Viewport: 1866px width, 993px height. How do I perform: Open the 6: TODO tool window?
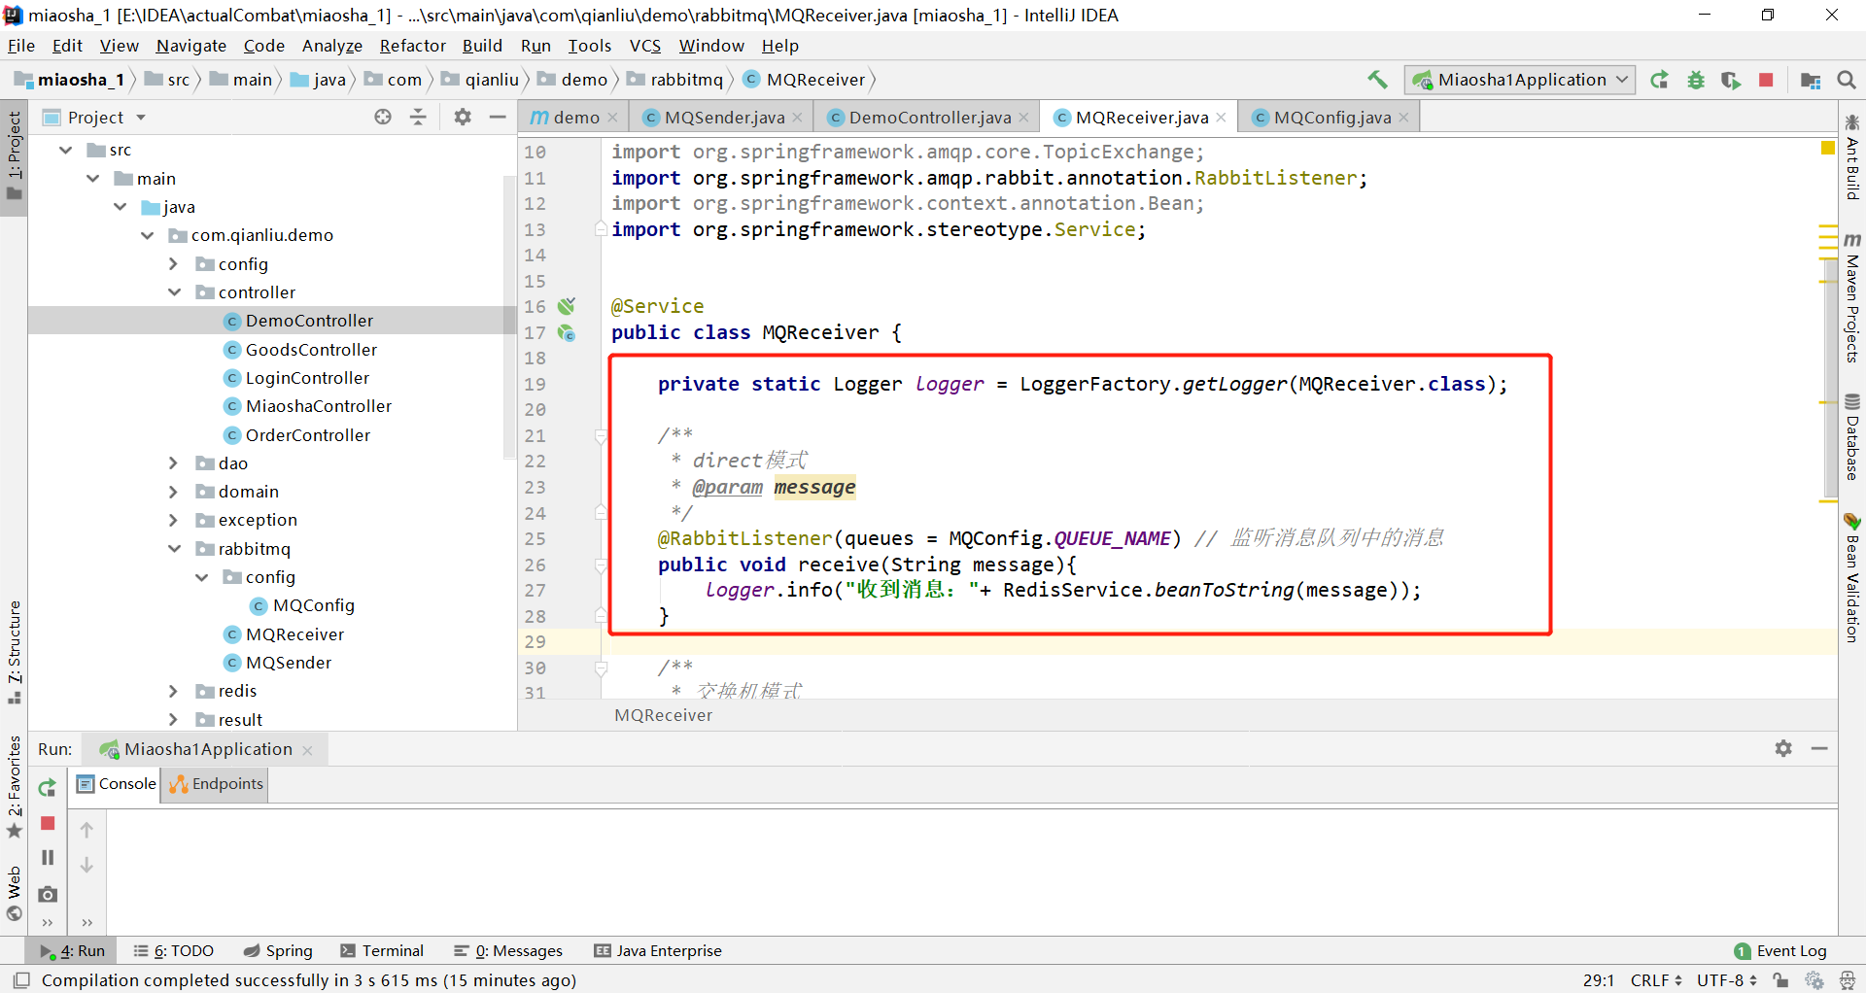point(174,950)
